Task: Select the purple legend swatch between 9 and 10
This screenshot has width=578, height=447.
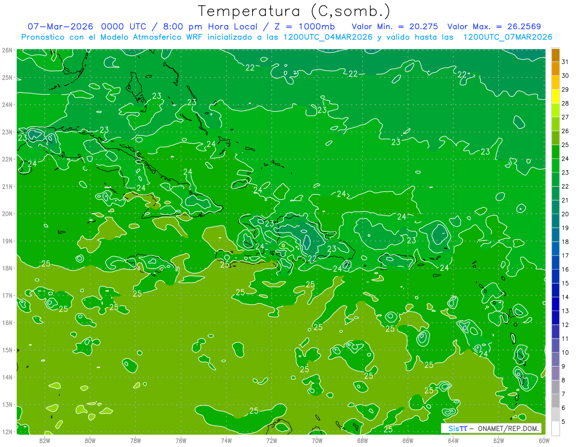Action: [556, 359]
